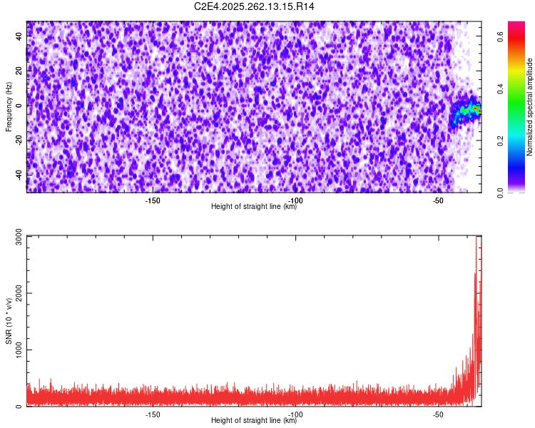Click the -150 tick under the spectrogram
The image size is (535, 428).
click(152, 200)
